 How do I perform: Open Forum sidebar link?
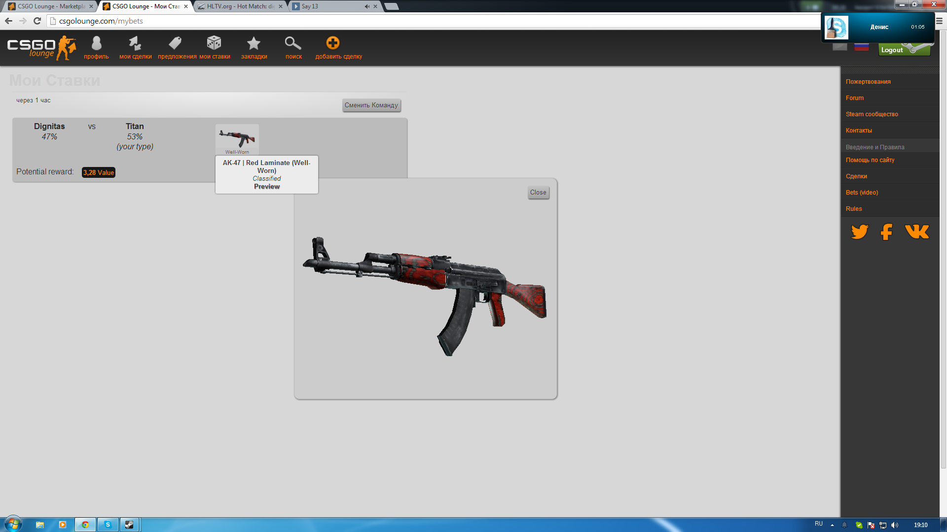click(x=855, y=98)
